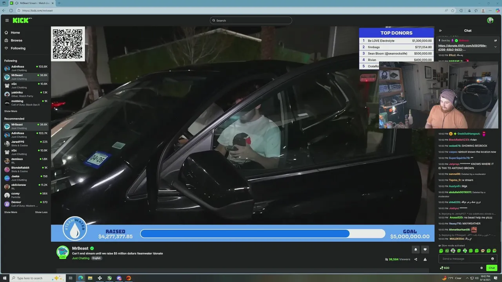Report the stream via warning icon
This screenshot has width=502, height=282.
pos(425,259)
